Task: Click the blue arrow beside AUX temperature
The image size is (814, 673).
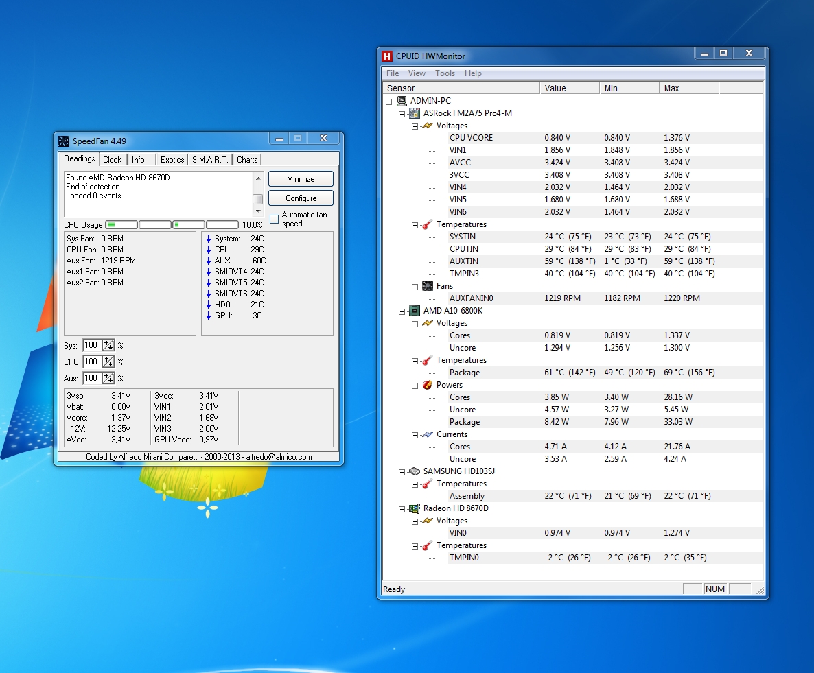Action: [x=209, y=261]
